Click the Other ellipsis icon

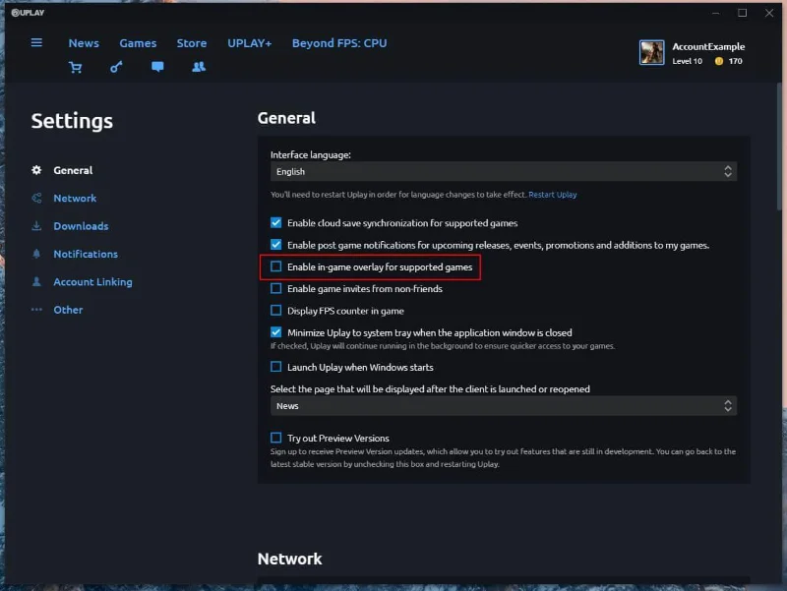click(36, 310)
